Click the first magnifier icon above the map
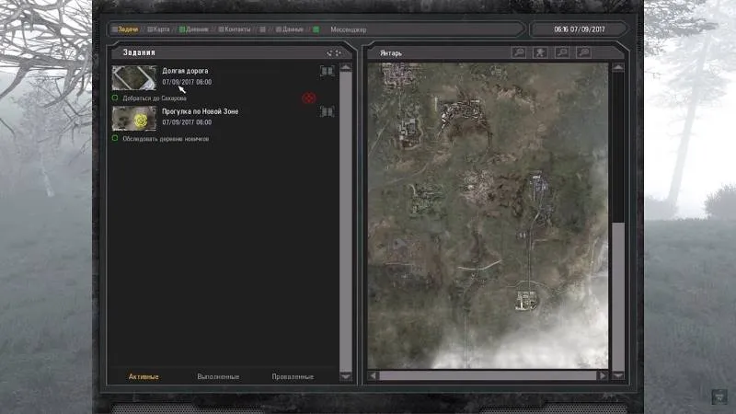 pos(520,52)
